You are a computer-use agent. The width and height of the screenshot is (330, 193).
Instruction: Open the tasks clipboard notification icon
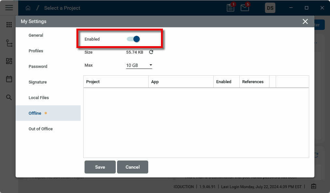pos(231,8)
